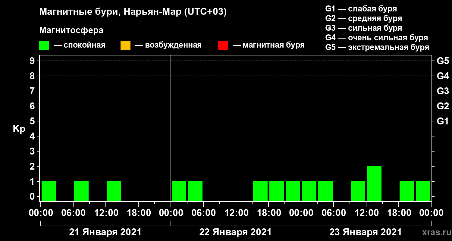Click the '— магнитная буря' legend label

pyautogui.click(x=269, y=45)
